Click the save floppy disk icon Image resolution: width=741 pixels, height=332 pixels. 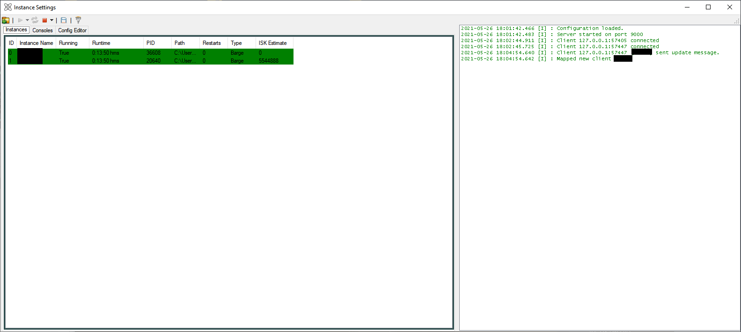tap(64, 20)
